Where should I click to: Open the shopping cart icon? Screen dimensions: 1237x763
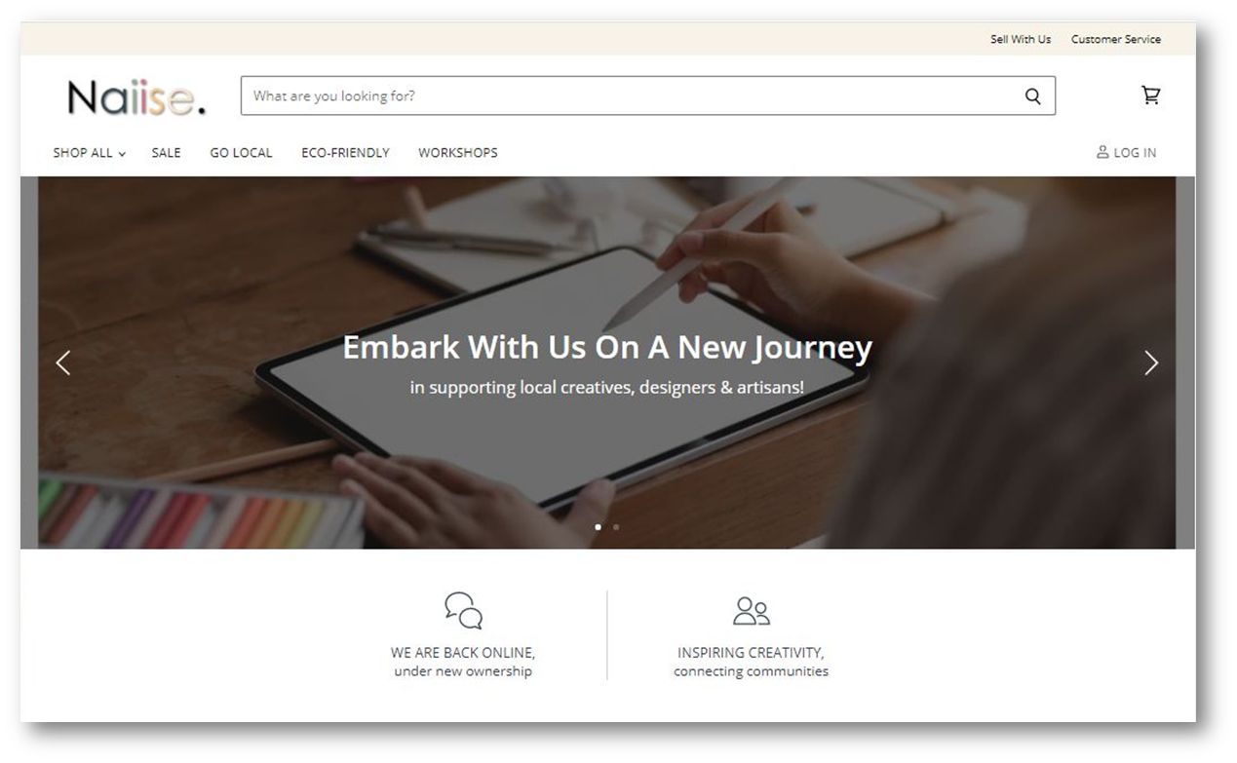[1151, 95]
